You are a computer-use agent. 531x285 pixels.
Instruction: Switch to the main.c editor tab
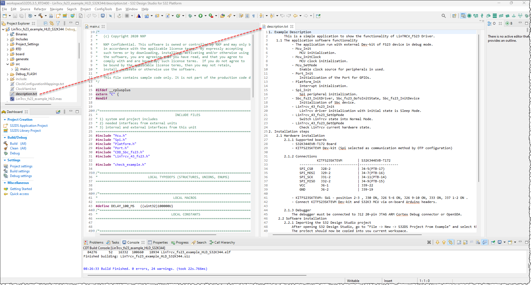click(94, 27)
